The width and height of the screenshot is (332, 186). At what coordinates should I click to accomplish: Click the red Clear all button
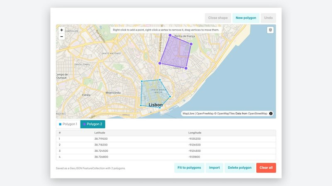click(266, 168)
